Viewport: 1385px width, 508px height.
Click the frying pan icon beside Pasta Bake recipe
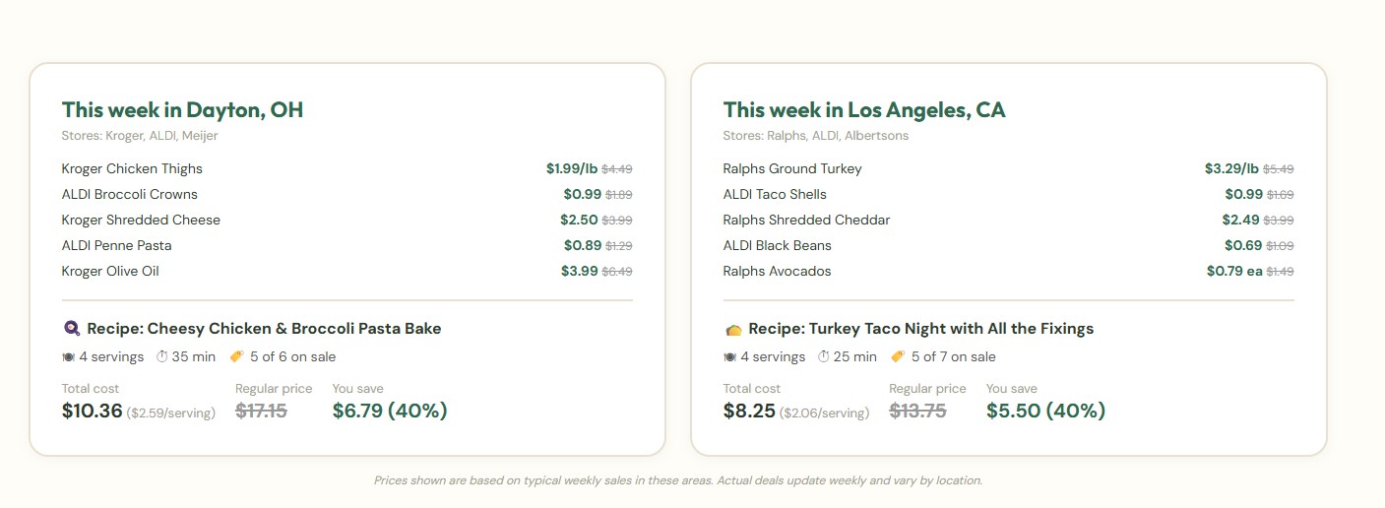pyautogui.click(x=71, y=329)
